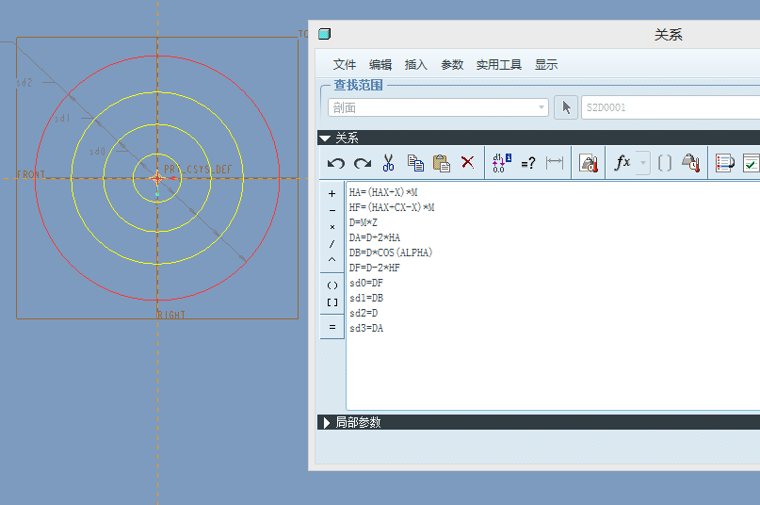
Task: Open the 文件 menu
Action: click(345, 65)
